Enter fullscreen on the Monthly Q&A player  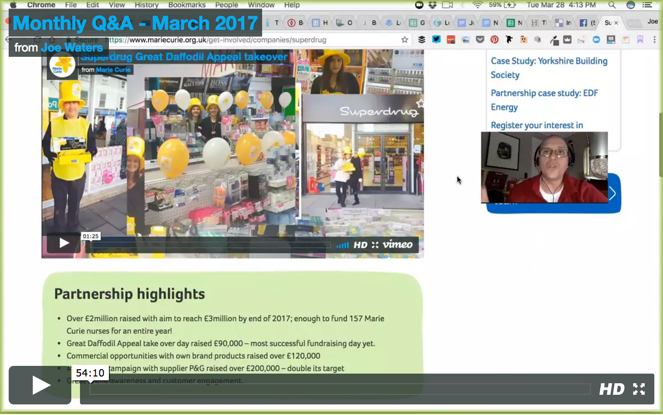[x=638, y=389]
